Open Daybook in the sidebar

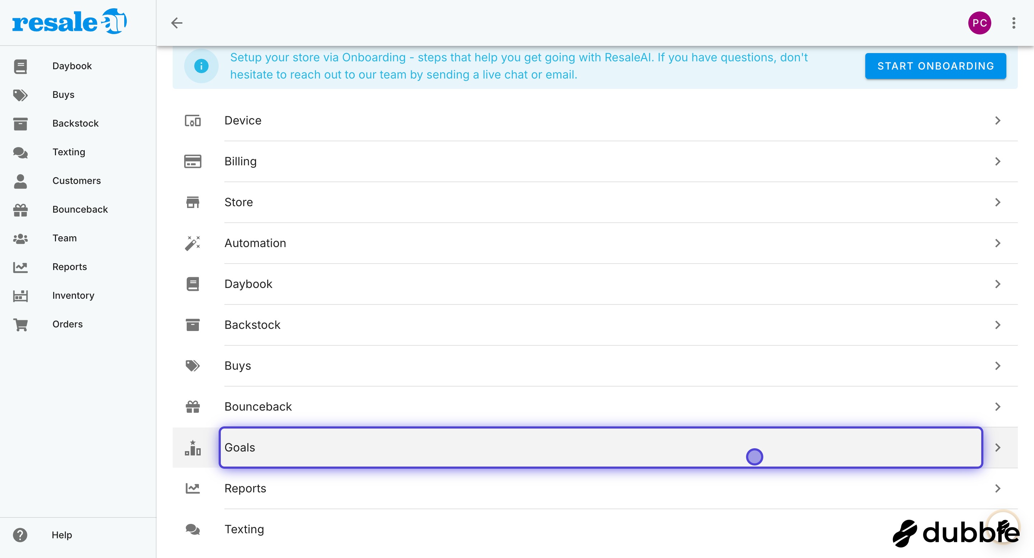point(78,66)
